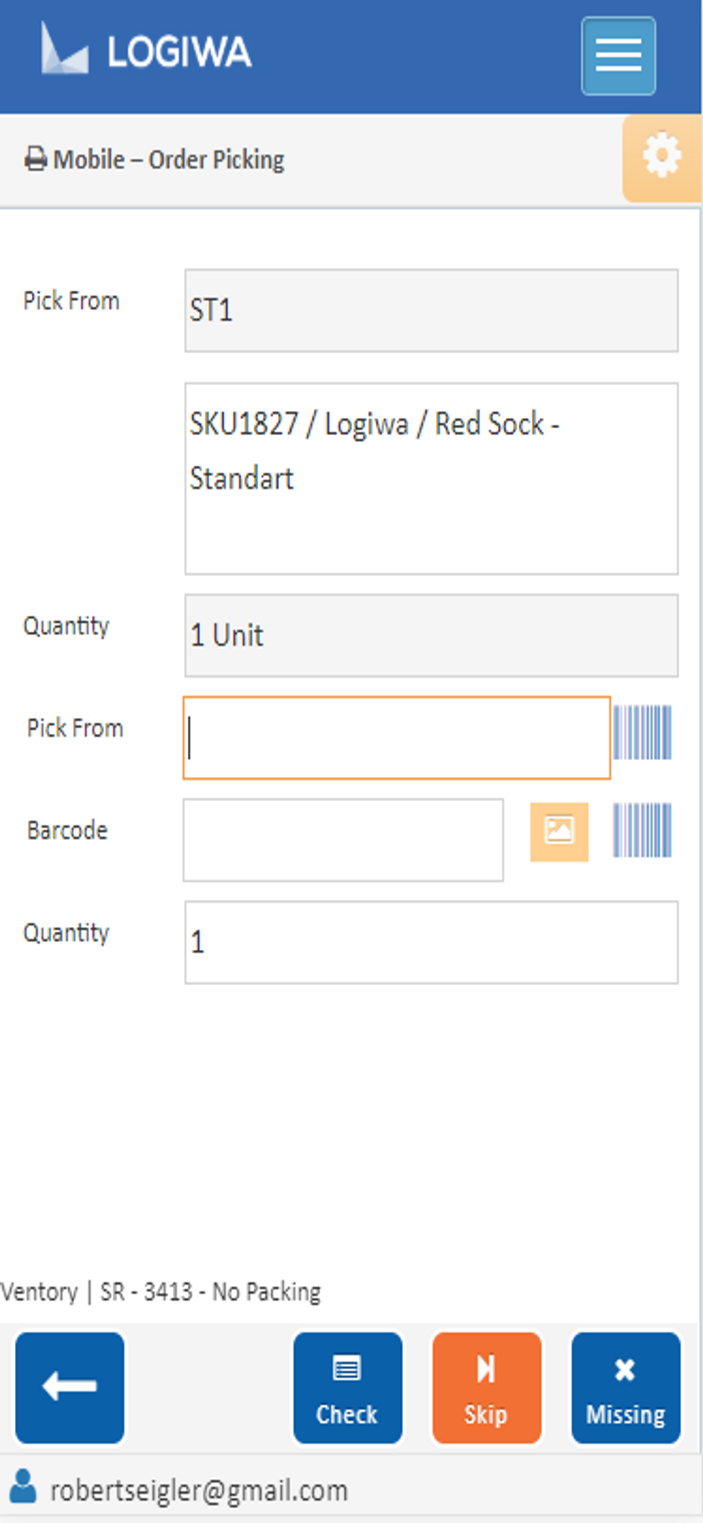Image resolution: width=703 pixels, height=1523 pixels.
Task: Click the Check button
Action: (x=348, y=1387)
